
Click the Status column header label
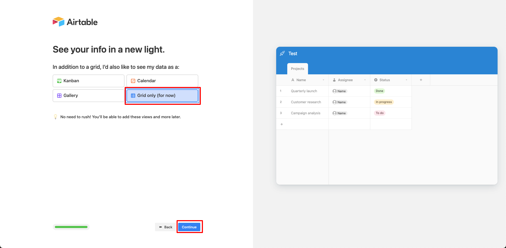click(x=385, y=80)
